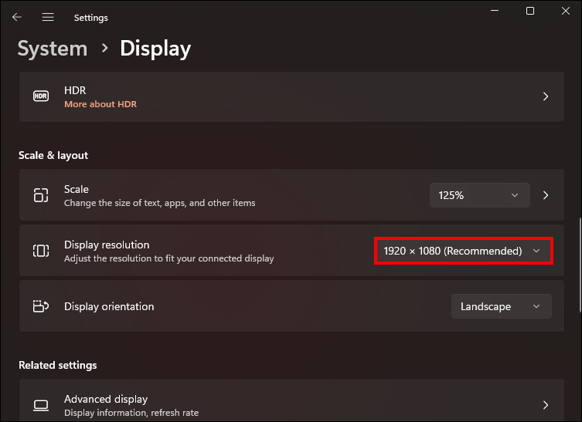Click the Scale row icon
The image size is (582, 422).
[x=41, y=195]
